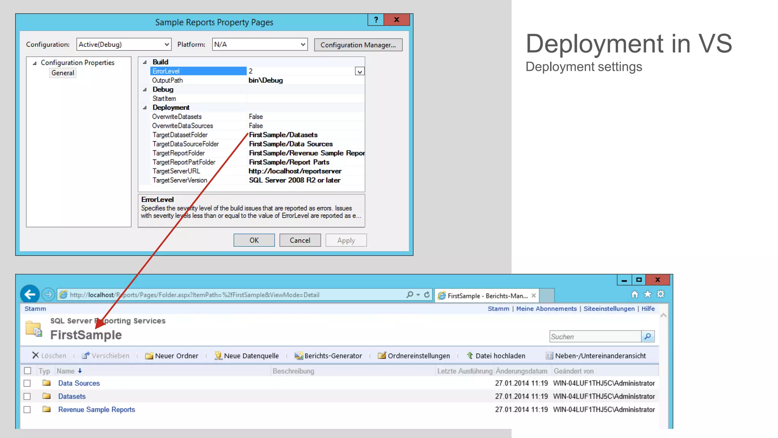Open the Revenue Sample Reports link

(96, 409)
